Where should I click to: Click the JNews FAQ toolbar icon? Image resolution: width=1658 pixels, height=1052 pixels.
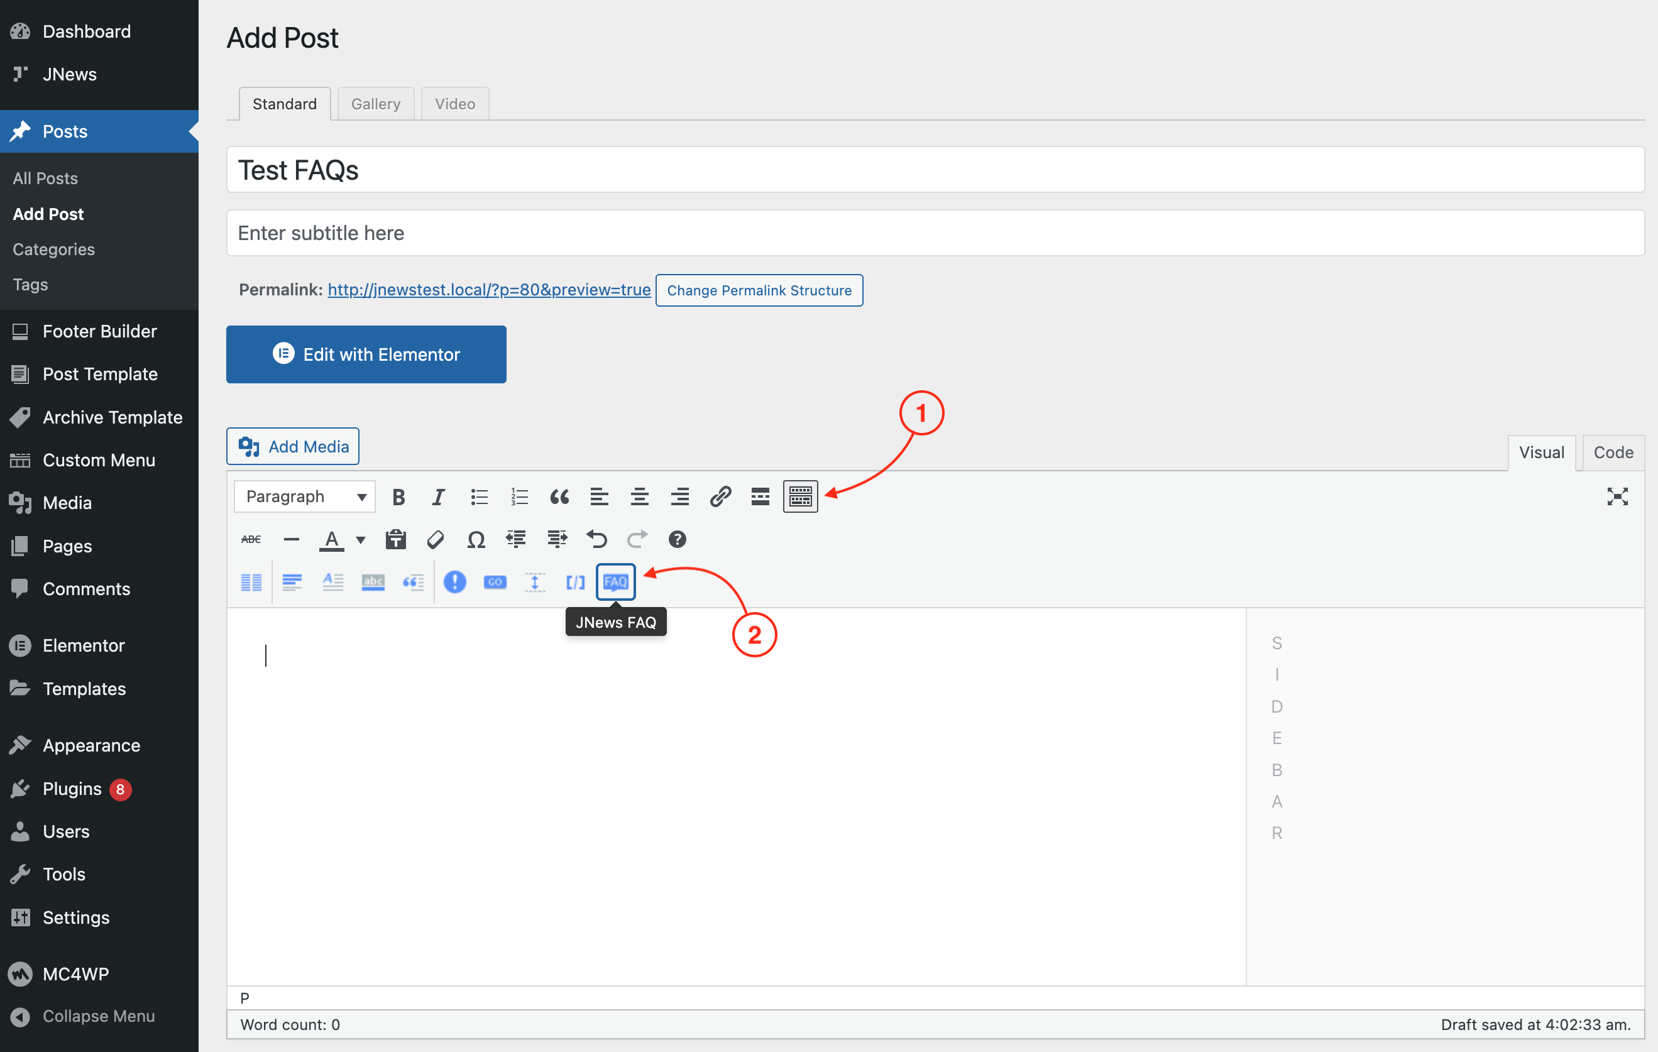click(x=615, y=582)
